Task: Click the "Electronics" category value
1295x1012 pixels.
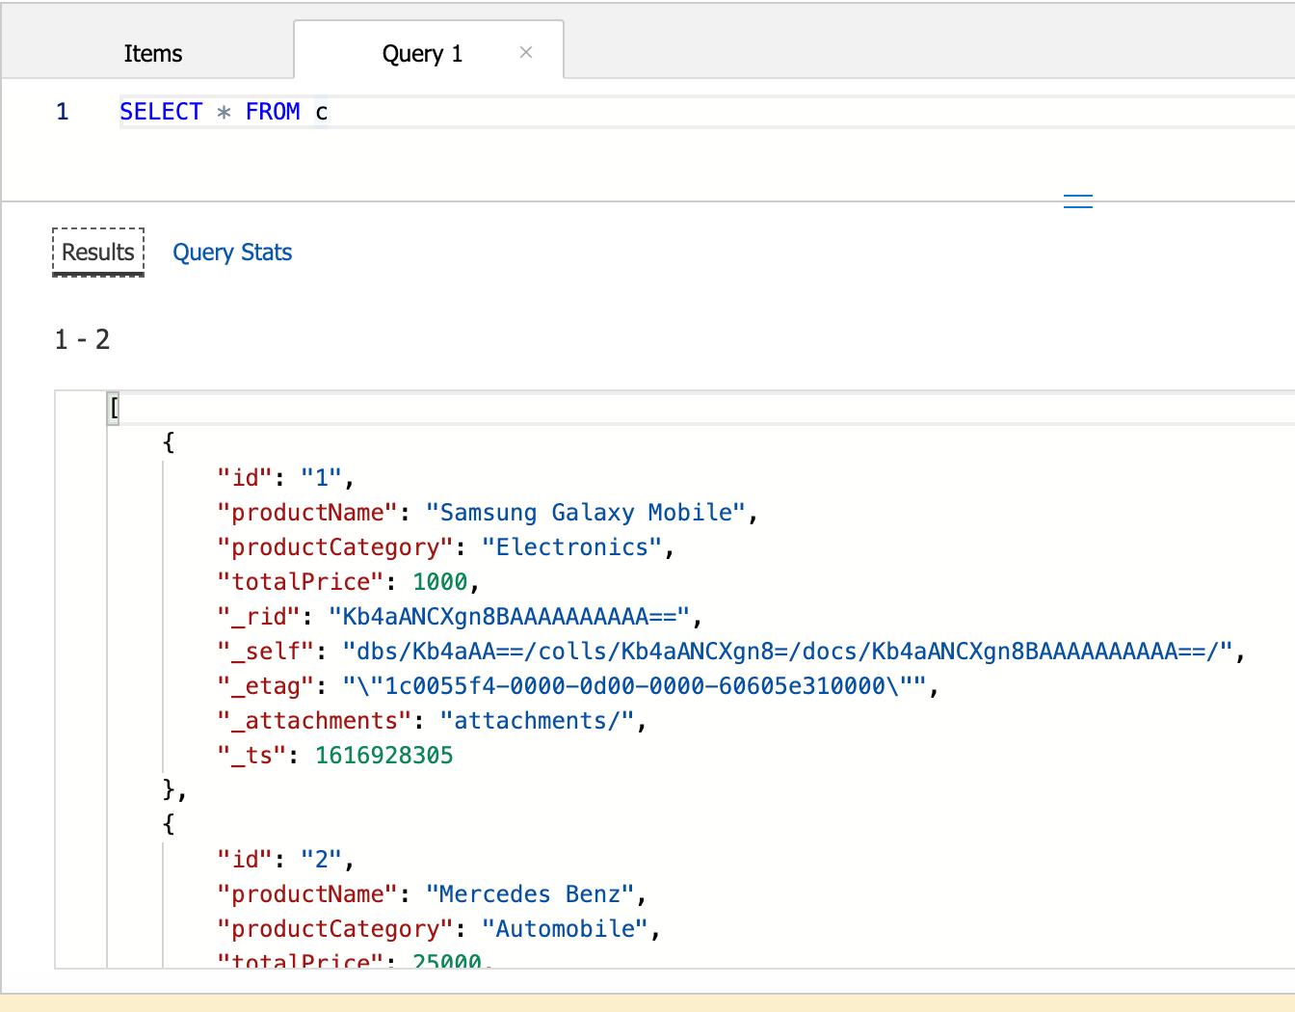Action: click(x=571, y=547)
